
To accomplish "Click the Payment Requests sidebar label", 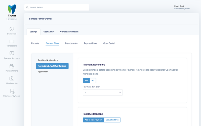I will click(12, 58).
